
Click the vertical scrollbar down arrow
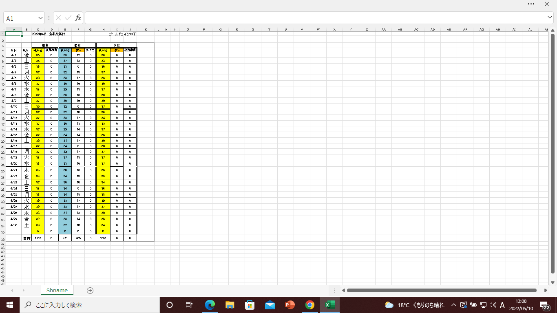(553, 282)
